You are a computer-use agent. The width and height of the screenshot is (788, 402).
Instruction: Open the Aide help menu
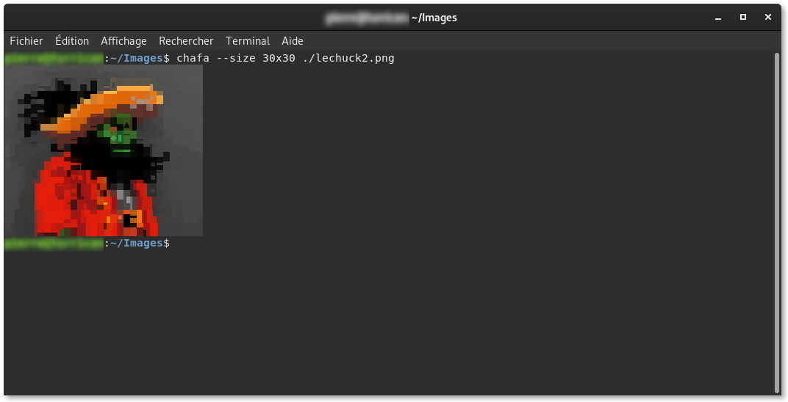293,41
